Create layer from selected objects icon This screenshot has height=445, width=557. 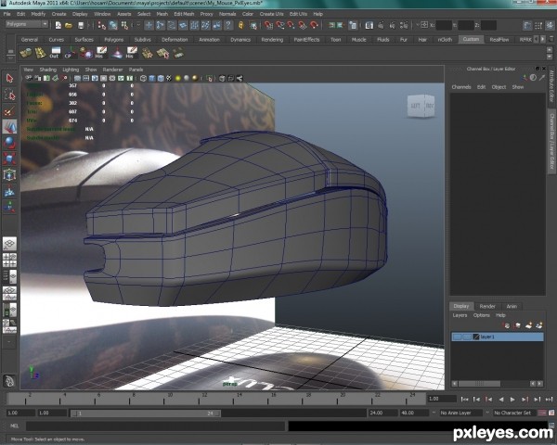(539, 325)
